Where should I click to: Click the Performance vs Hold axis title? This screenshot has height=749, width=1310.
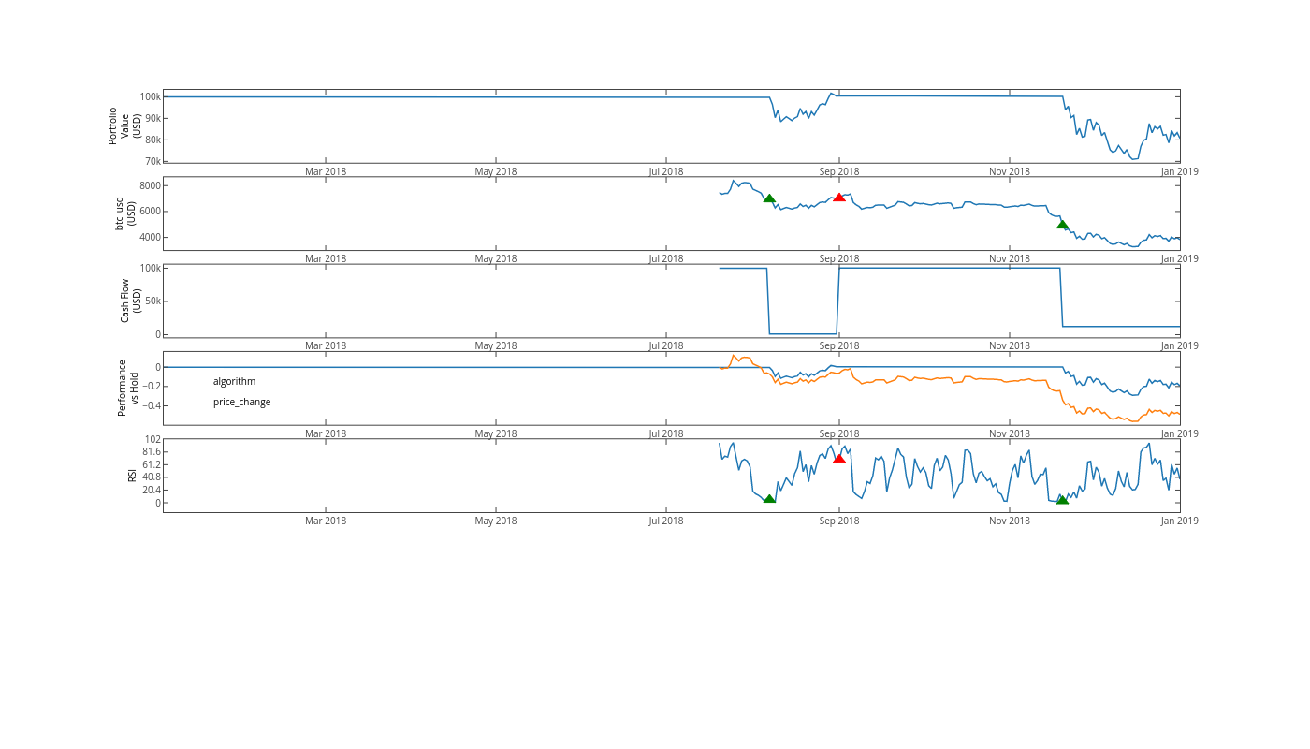[x=128, y=388]
